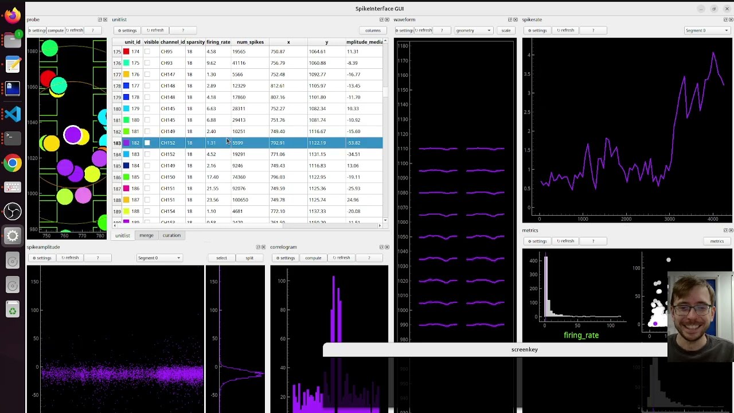Click the purple color swatch of unit 182

coord(126,143)
